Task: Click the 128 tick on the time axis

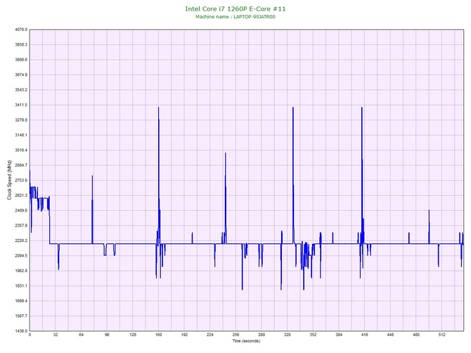Action: pos(133,335)
